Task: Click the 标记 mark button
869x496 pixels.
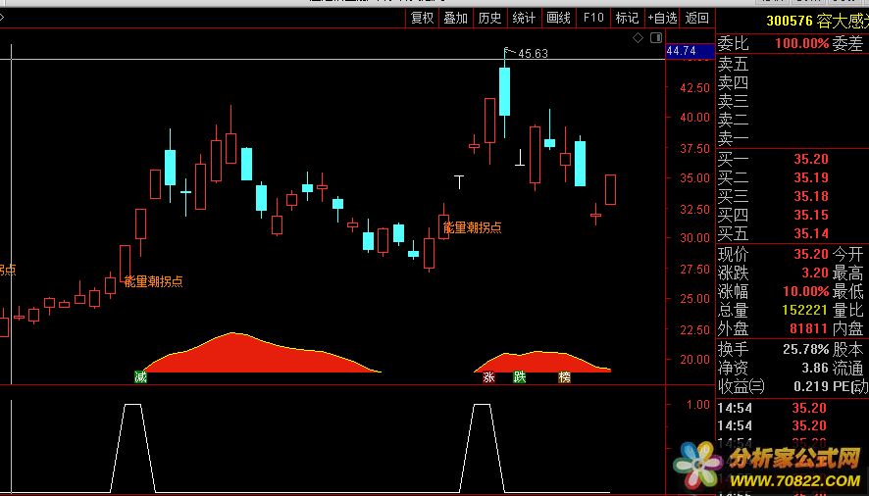Action: 626,18
